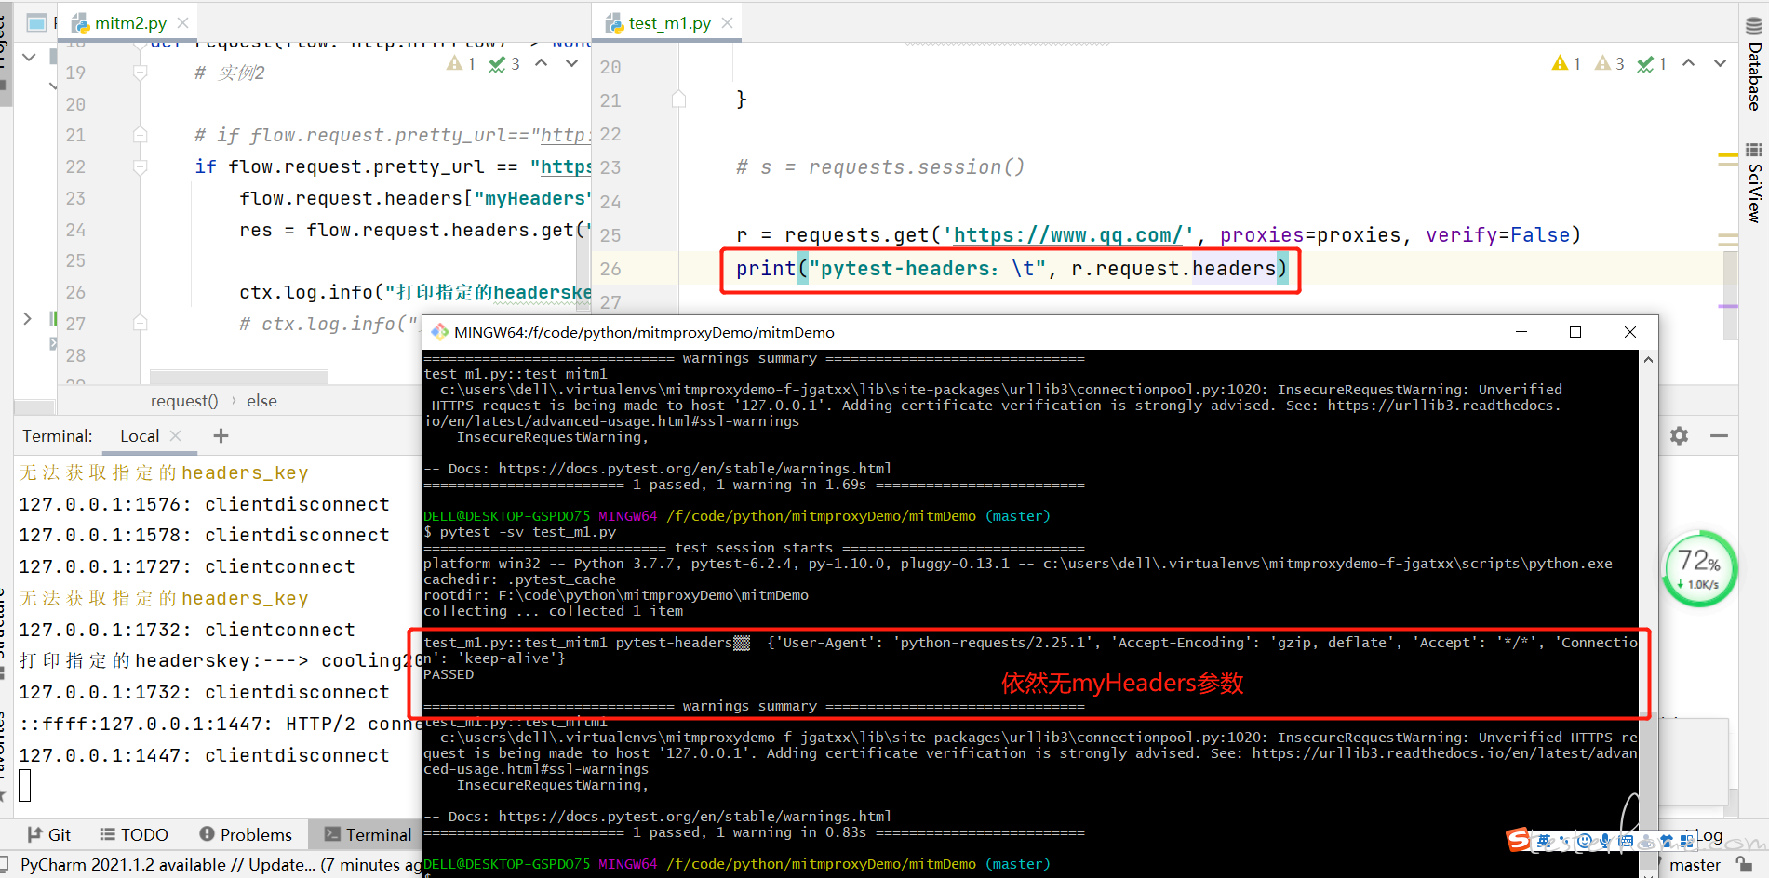Image resolution: width=1769 pixels, height=878 pixels.
Task: Click the request() breadcrumb
Action: (x=184, y=401)
